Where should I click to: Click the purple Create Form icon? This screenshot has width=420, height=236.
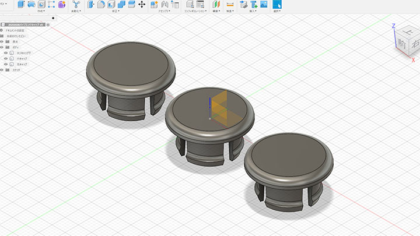62,4
